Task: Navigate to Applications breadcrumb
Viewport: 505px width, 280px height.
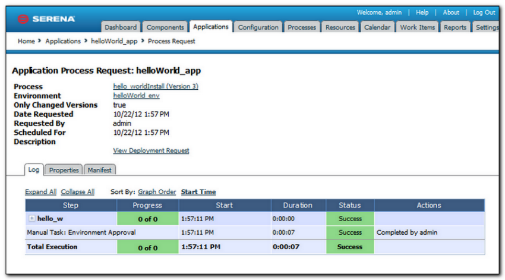Action: (x=63, y=41)
